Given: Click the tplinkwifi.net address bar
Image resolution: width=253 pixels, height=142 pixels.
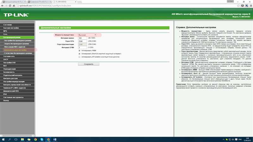Looking at the screenshot, I should coord(127,6).
